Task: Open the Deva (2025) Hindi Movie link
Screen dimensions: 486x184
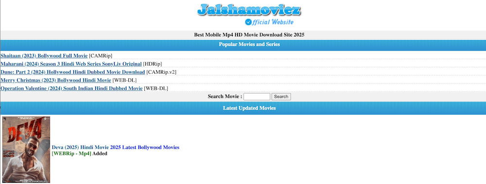Action: 80,148
